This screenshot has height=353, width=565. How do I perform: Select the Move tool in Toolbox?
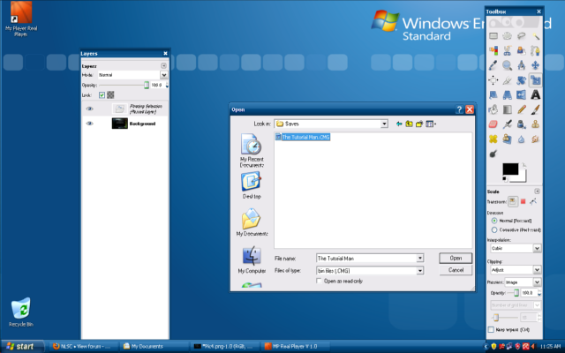tap(536, 65)
